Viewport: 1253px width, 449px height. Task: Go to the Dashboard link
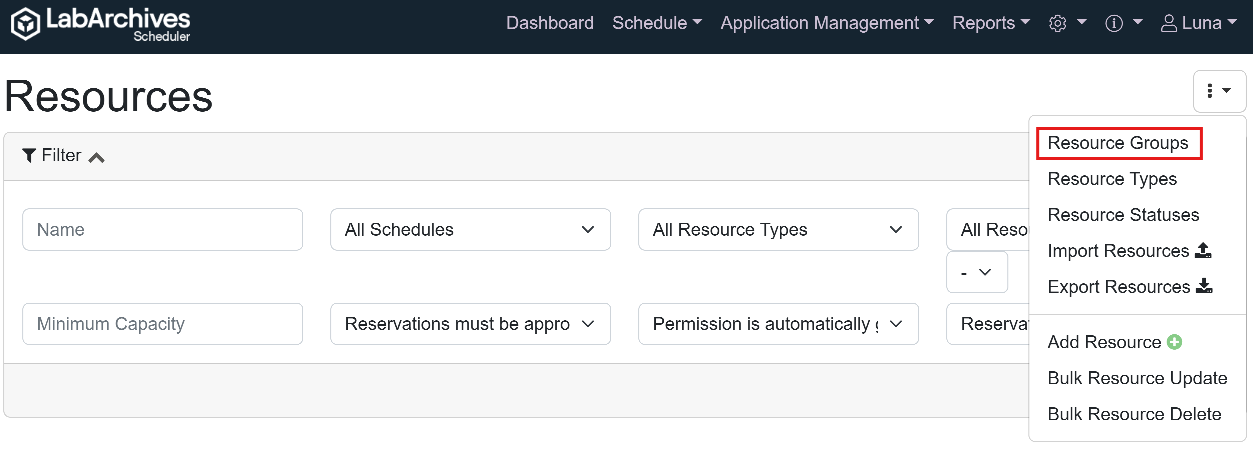(550, 23)
